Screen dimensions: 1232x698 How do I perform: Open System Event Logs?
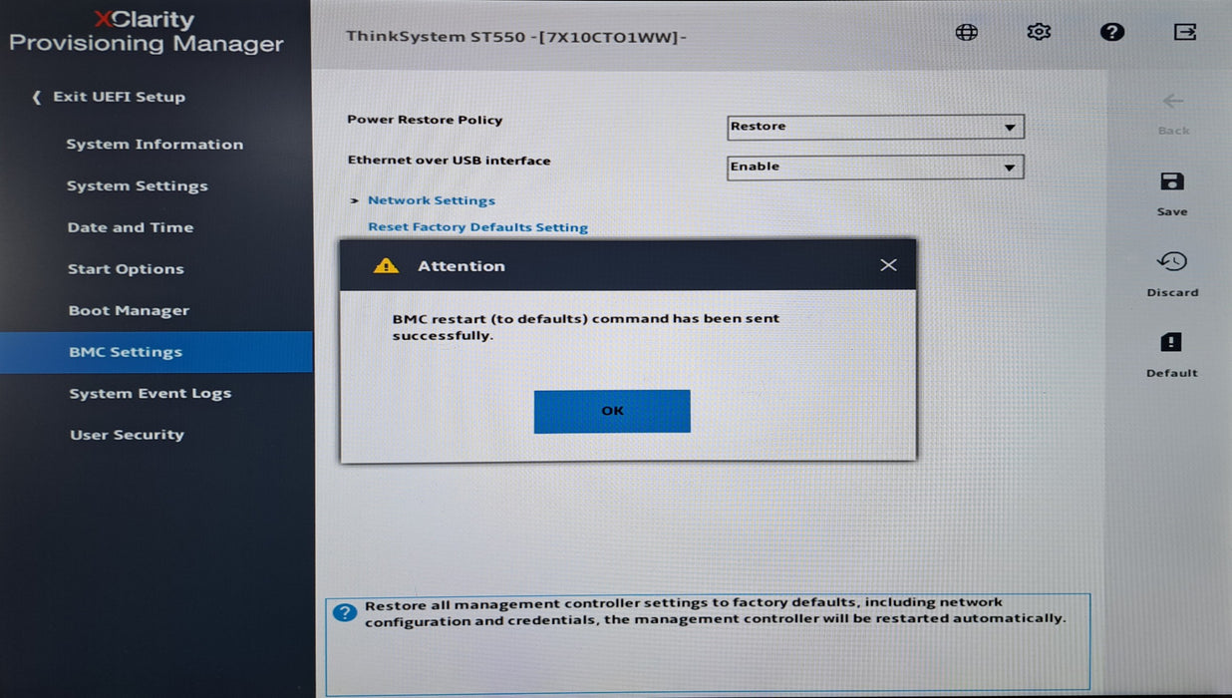151,394
